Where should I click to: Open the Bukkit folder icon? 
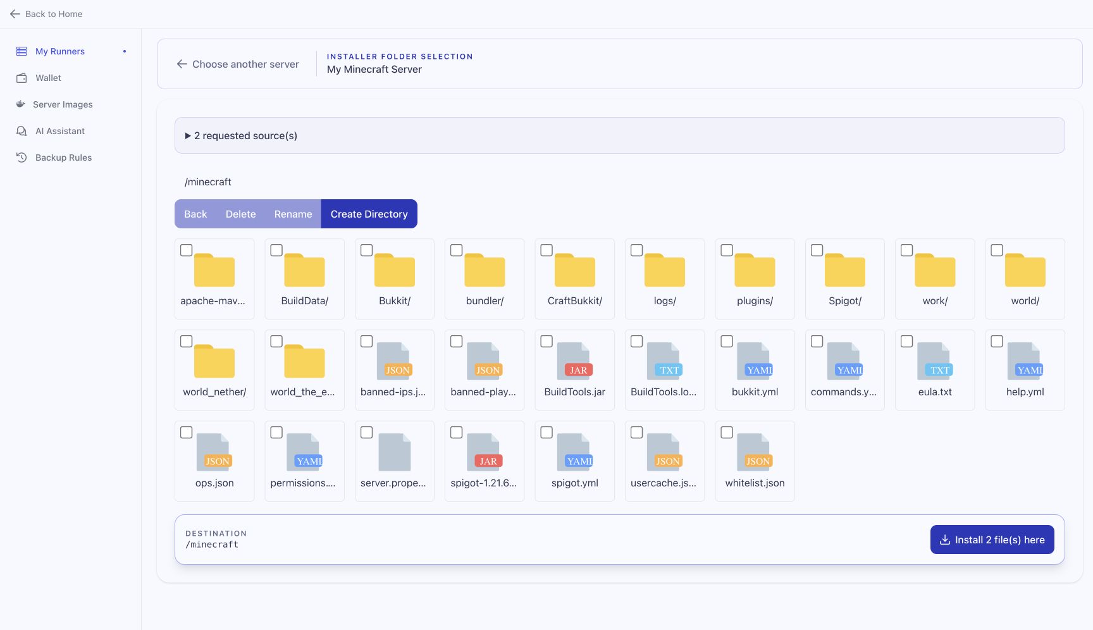click(395, 270)
